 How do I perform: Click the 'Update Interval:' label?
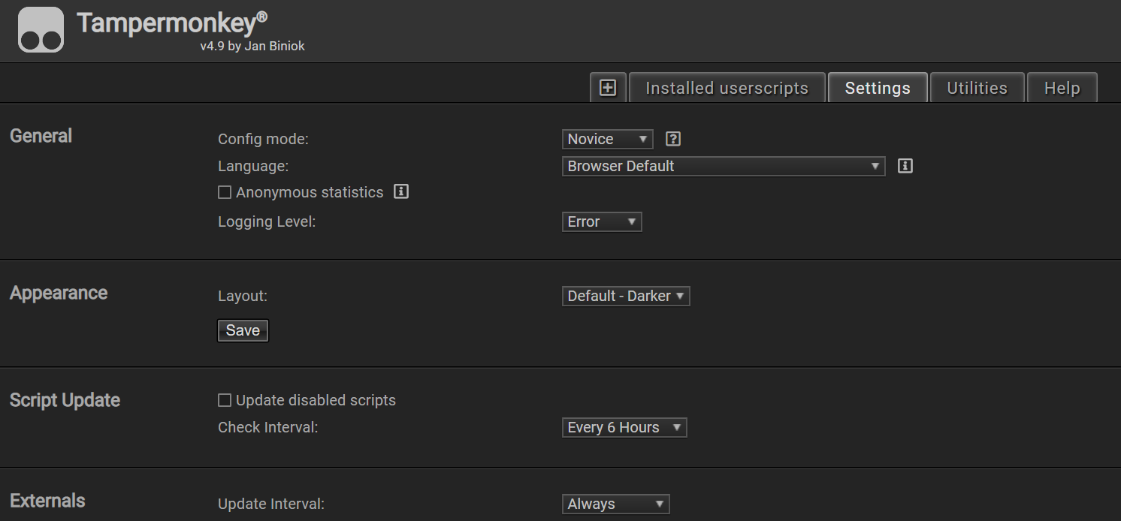click(271, 504)
